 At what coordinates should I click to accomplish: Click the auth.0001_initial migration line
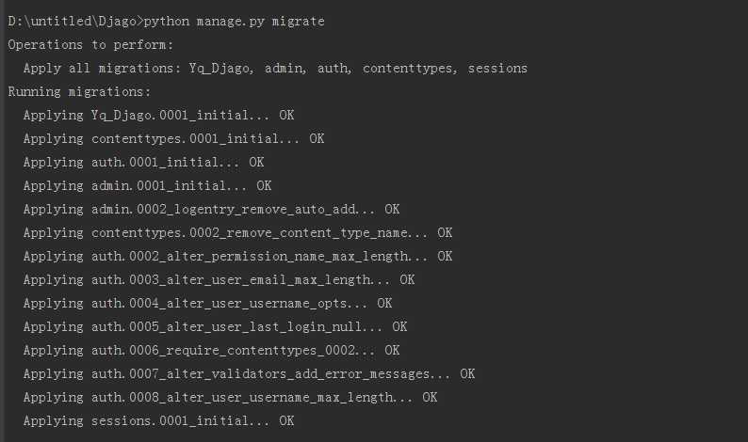143,162
